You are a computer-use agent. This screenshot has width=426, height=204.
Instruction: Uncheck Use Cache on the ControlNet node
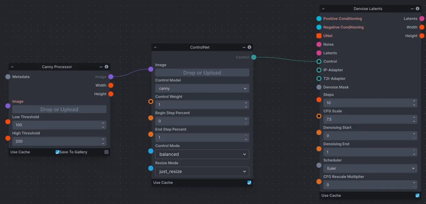tap(249, 182)
